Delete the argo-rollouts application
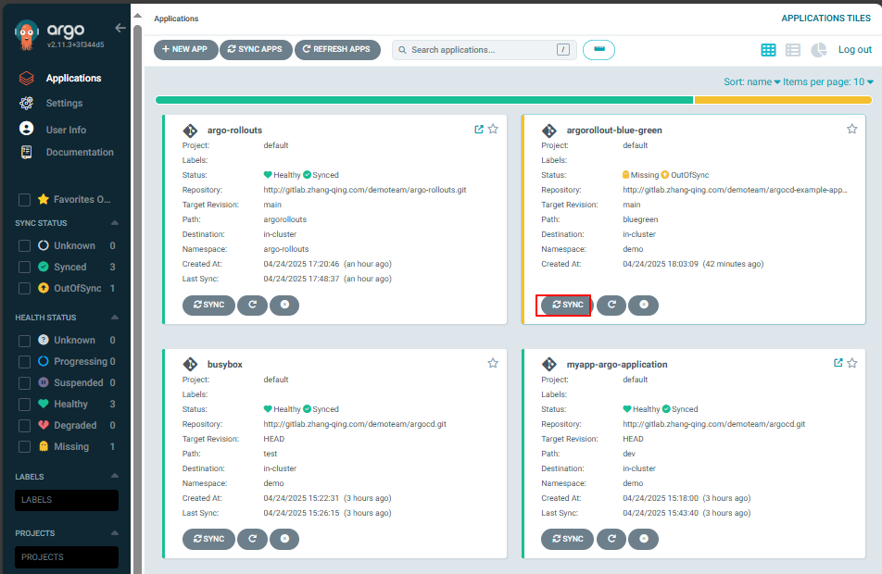882x574 pixels. 284,305
